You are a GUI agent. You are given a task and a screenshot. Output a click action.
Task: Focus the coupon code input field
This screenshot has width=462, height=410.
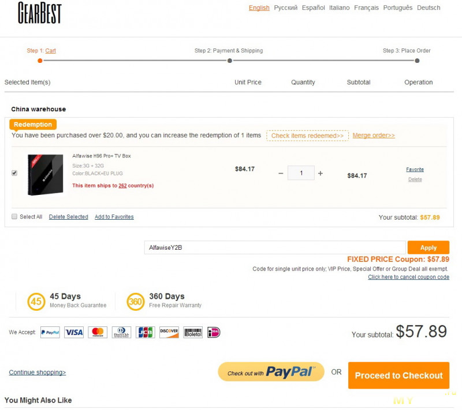click(x=275, y=247)
